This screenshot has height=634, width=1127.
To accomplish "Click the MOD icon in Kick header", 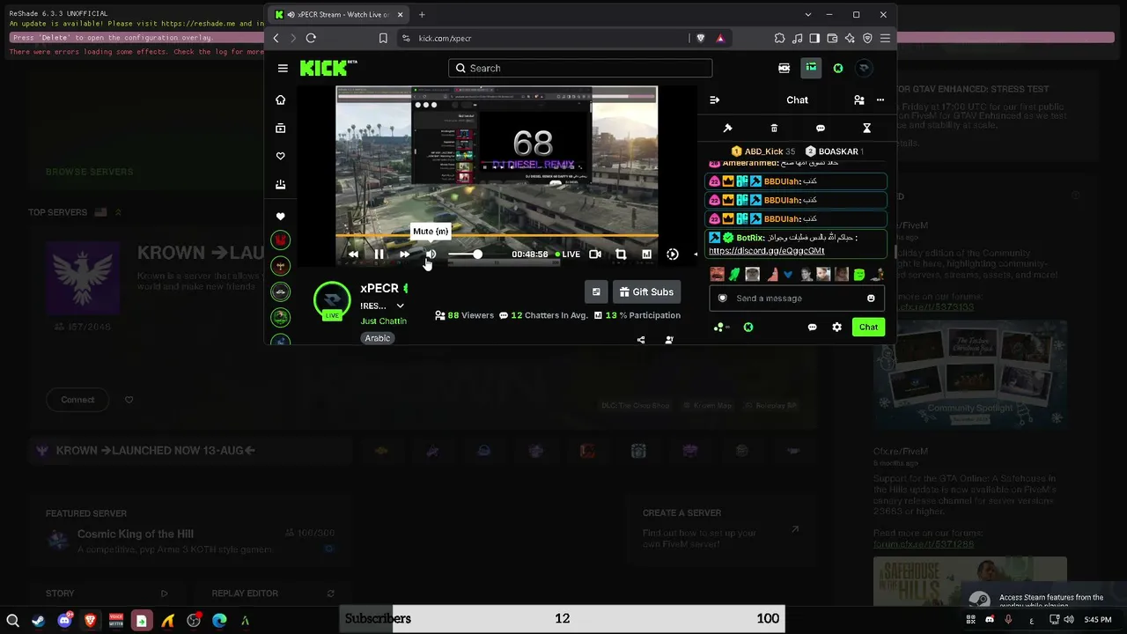I will coord(784,68).
